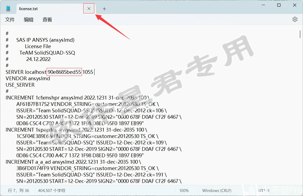Click Windows (CRLF) line ending indicator
The width and height of the screenshot is (303, 196).
[x=217, y=191]
